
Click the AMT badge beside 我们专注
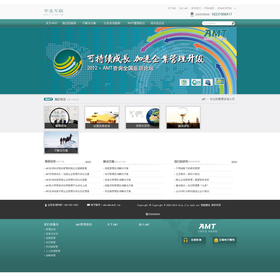point(48,100)
